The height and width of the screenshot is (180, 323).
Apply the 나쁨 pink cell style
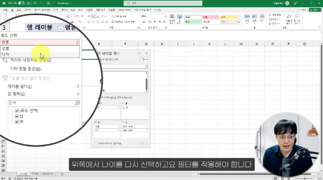pos(210,17)
